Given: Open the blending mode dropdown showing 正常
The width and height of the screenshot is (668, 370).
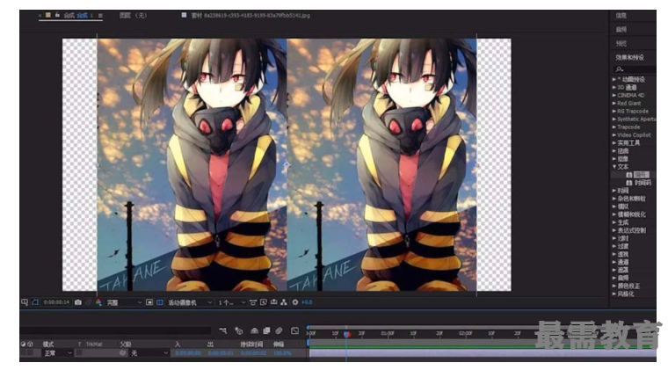Looking at the screenshot, I should pyautogui.click(x=57, y=353).
